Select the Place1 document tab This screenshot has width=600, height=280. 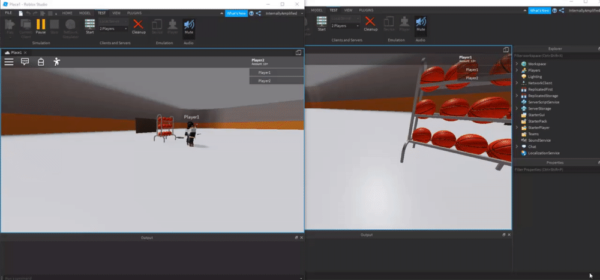click(16, 52)
